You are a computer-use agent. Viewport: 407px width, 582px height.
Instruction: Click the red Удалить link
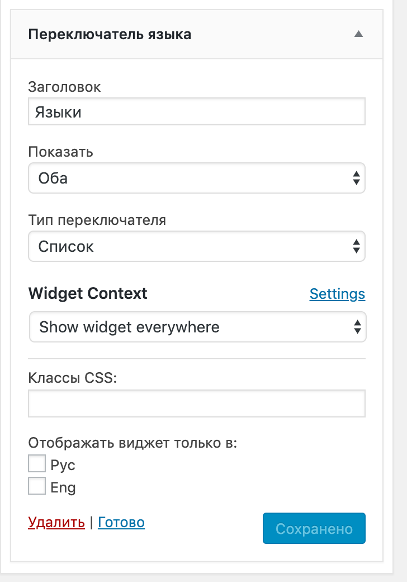56,523
